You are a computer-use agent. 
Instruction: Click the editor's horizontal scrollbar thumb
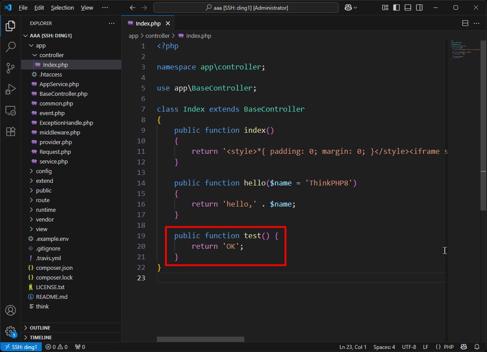click(200, 339)
